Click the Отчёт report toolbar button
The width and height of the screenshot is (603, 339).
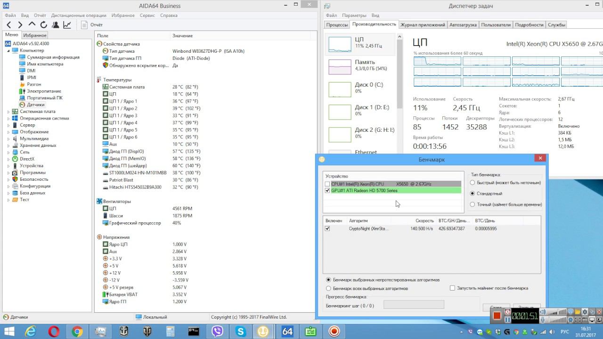[x=92, y=24]
